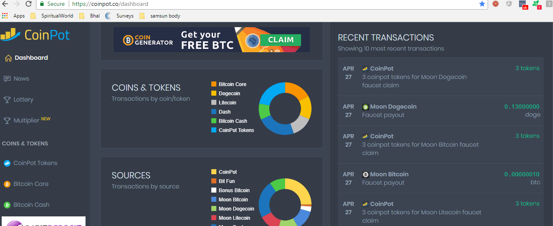Toggle the Bonus Bitcoin legend entry
Screen dimensions: 553x226
[231, 190]
